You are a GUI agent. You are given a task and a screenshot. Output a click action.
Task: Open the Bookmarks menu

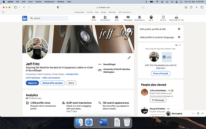click(49, 2)
